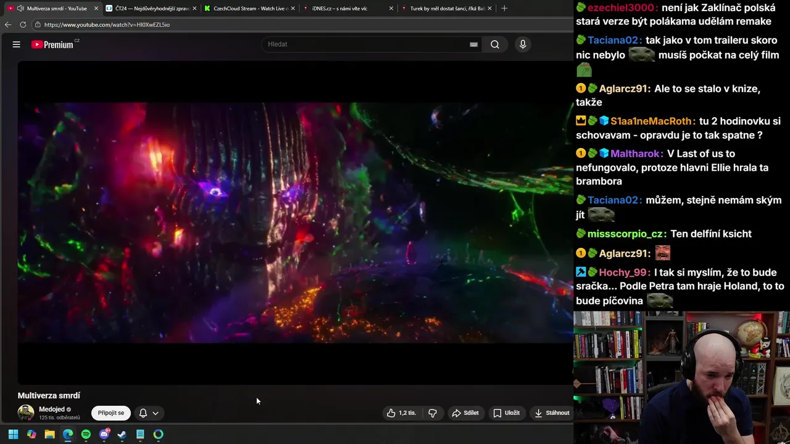The image size is (790, 444).
Task: Switch to the Multiverza smrdí YouTube tab
Action: pos(53,9)
